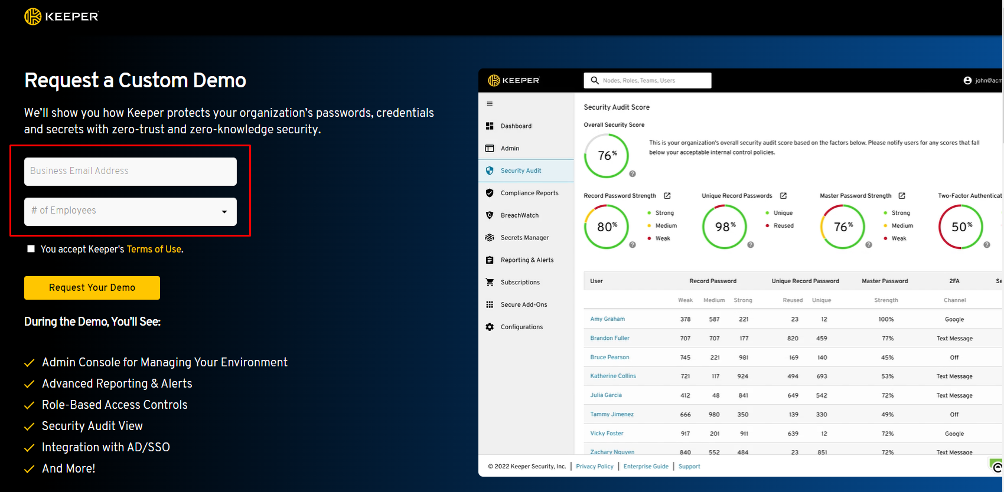Click the help icon beside the 98% gauge
Screen dimensions: 1004x492
click(x=751, y=245)
